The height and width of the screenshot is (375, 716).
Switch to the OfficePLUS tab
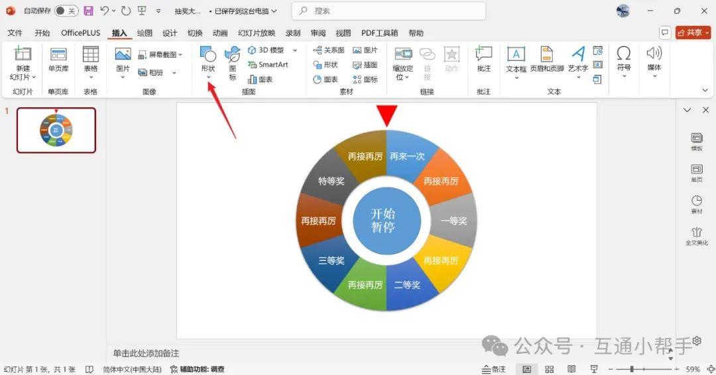[80, 33]
